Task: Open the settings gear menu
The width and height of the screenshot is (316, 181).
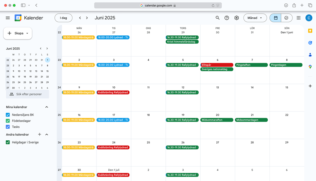Action: coord(236,18)
